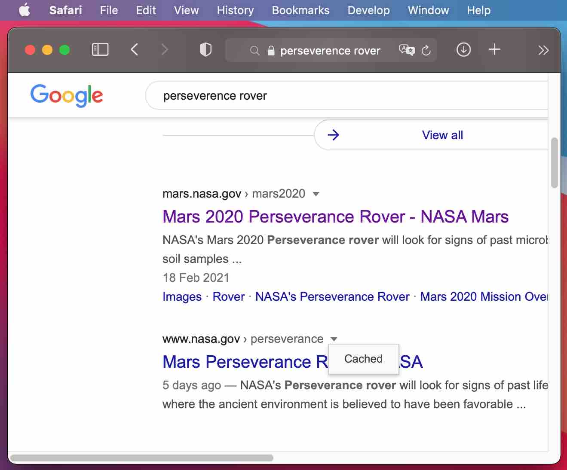Screen dimensions: 567x470
Task: Click the padlock icon in address bar
Action: point(271,51)
